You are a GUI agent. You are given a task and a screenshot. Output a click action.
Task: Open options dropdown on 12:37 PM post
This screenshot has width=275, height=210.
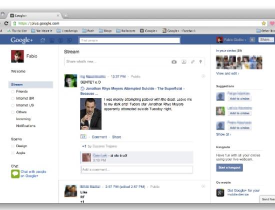(x=203, y=76)
